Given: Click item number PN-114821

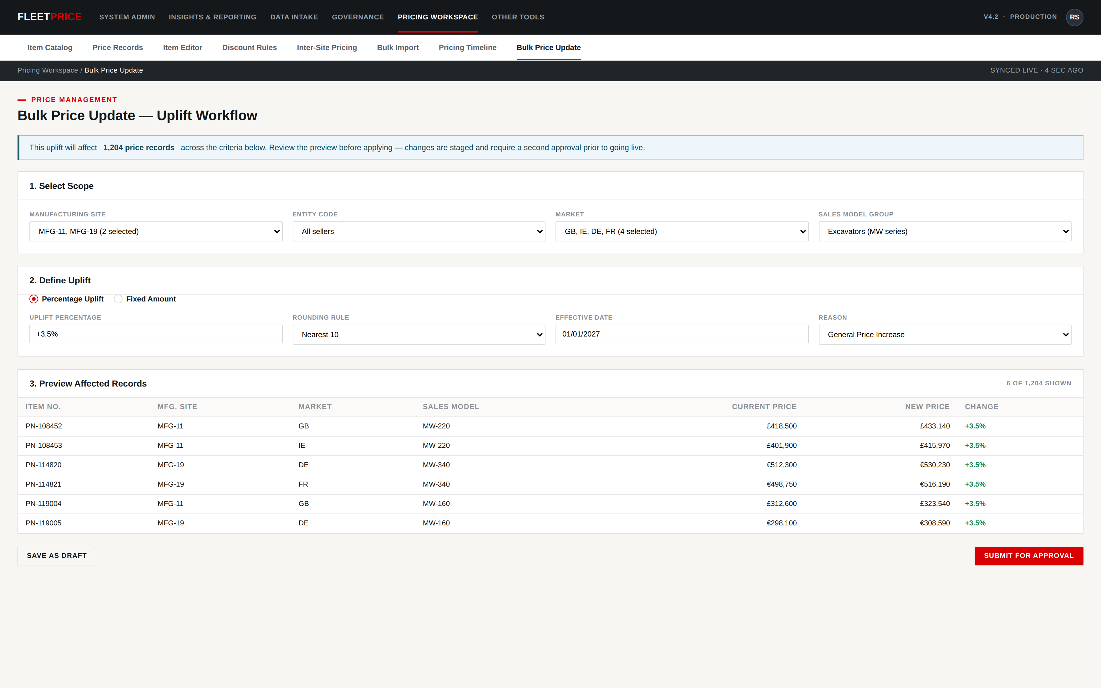Looking at the screenshot, I should pos(44,484).
